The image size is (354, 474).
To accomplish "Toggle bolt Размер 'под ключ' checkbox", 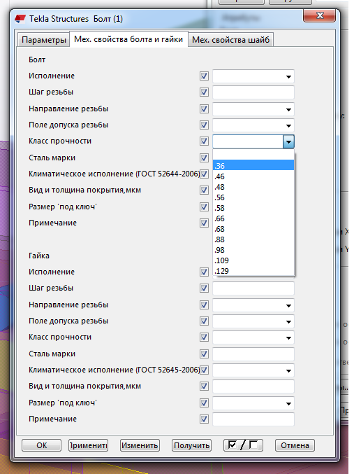I will tap(204, 207).
